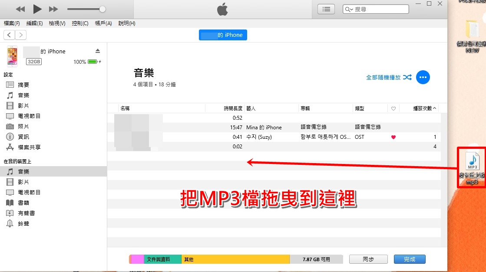
Task: Click the fast forward next track button
Action: (53, 9)
